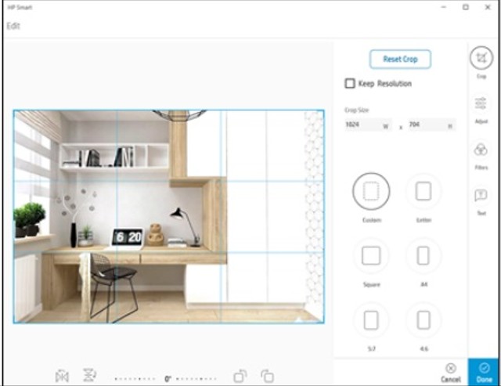Choose the Letter crop preset
501x386 pixels.
[x=424, y=191]
